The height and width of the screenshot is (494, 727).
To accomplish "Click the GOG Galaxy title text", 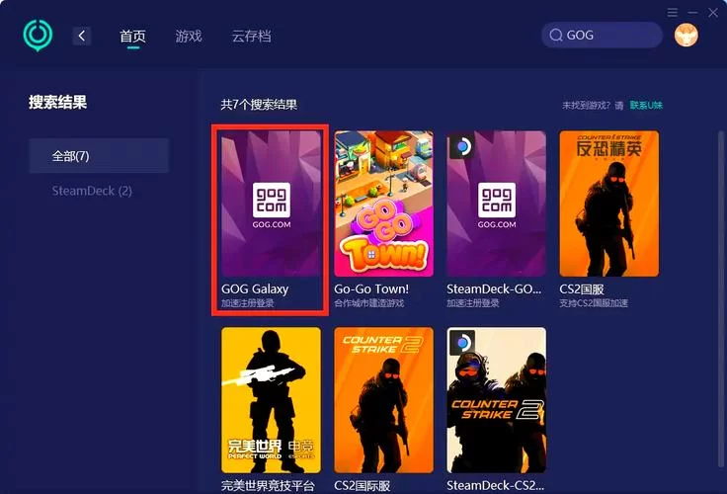I will pyautogui.click(x=255, y=288).
